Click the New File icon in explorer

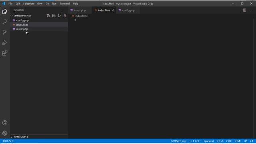point(48,16)
